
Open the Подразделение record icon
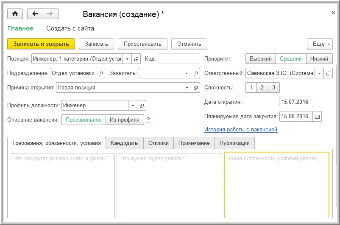[x=100, y=73]
